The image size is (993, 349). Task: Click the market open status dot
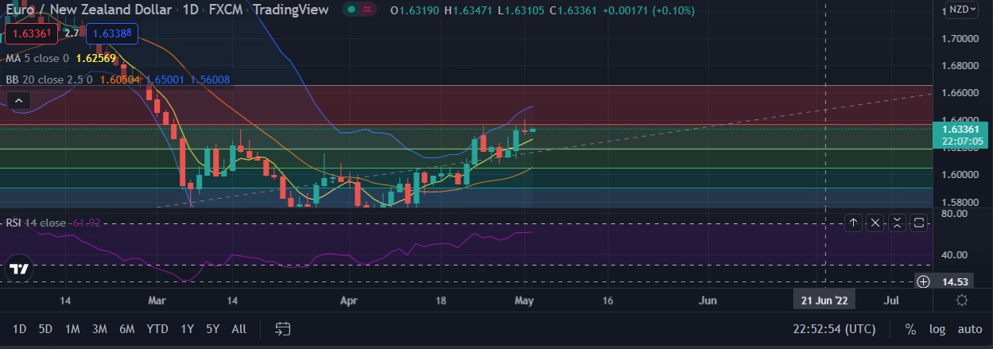[x=351, y=10]
